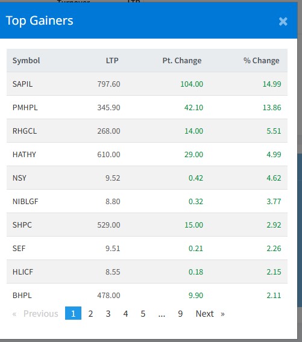
Task: Jump to last page 9
Action: (x=180, y=314)
